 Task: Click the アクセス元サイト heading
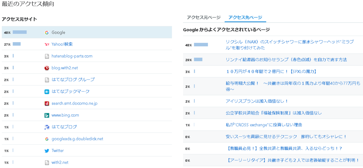pos(19,19)
